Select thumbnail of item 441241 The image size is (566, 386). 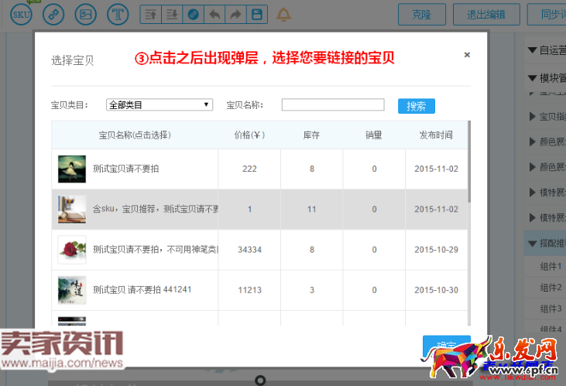[x=72, y=290]
